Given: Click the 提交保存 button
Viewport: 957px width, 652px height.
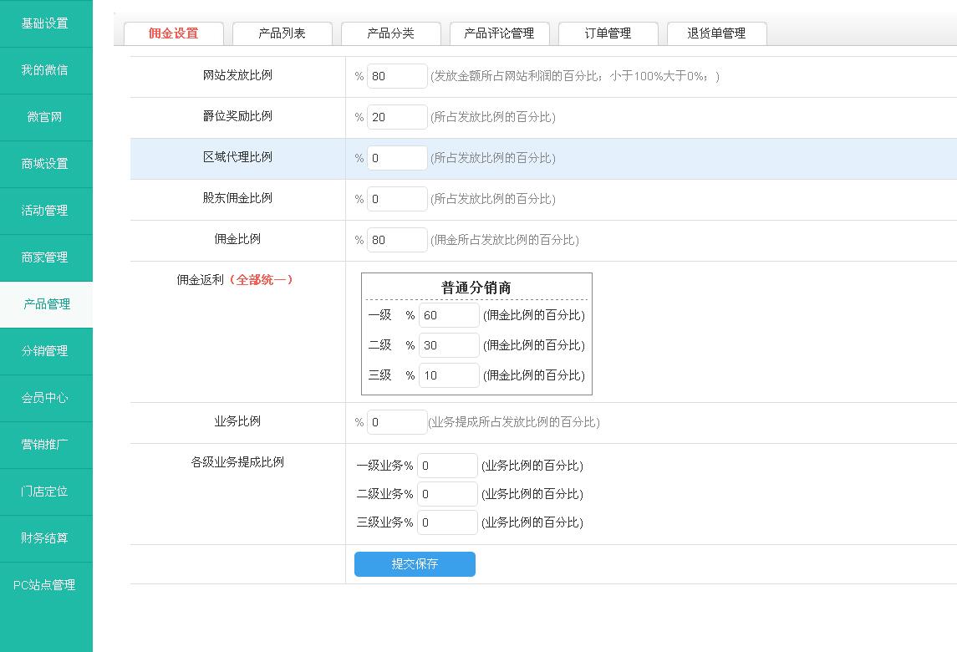Looking at the screenshot, I should (415, 564).
